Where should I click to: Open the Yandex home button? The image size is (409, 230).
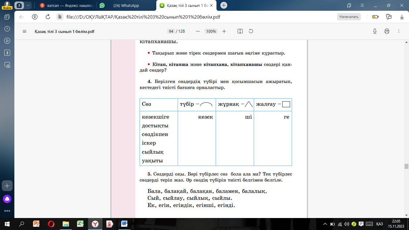point(35,17)
